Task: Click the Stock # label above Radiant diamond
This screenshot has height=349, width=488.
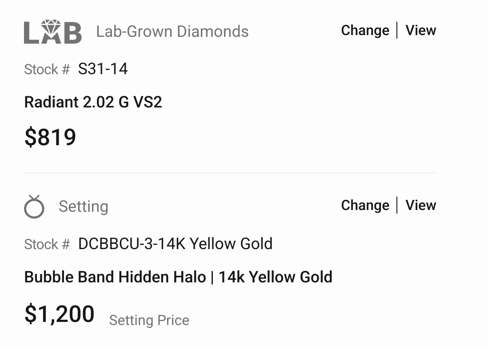Action: [47, 69]
